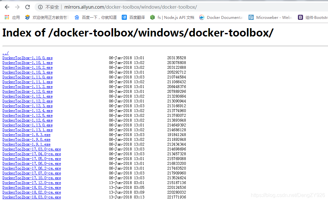Select file size 221771936
328x201 pixels.
tap(176, 197)
